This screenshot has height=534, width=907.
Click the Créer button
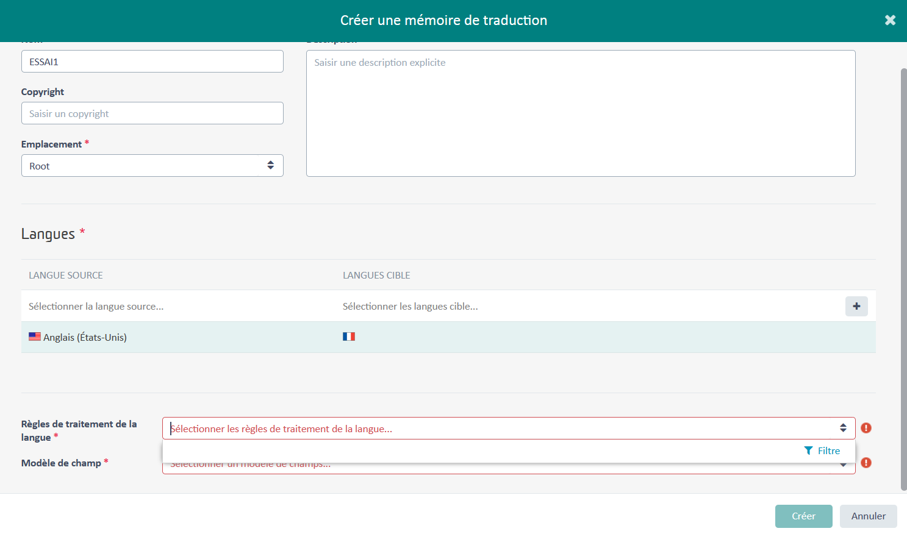tap(803, 516)
